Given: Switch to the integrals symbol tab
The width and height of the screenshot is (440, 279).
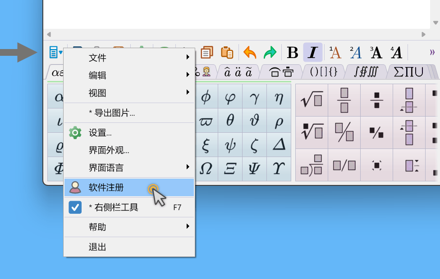Looking at the screenshot, I should tap(366, 72).
